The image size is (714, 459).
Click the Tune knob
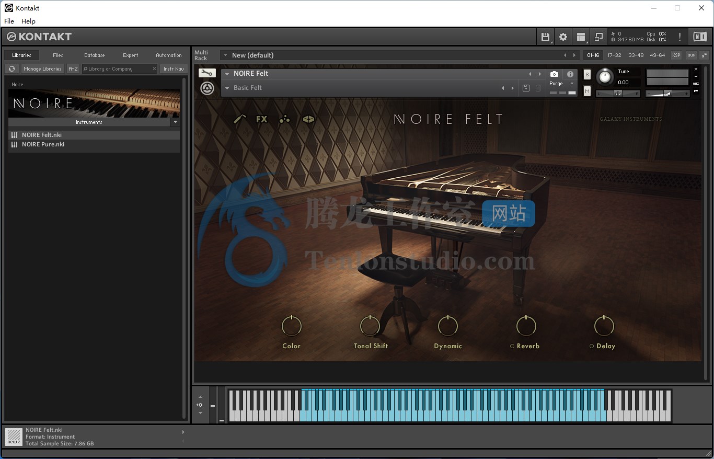(x=605, y=77)
